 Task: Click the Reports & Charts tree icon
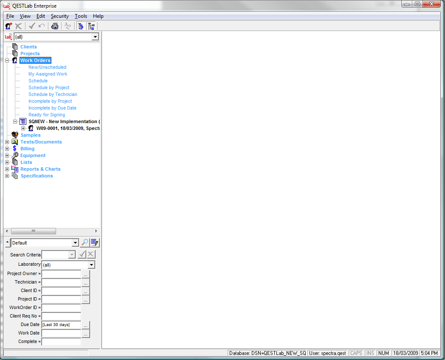(15, 169)
